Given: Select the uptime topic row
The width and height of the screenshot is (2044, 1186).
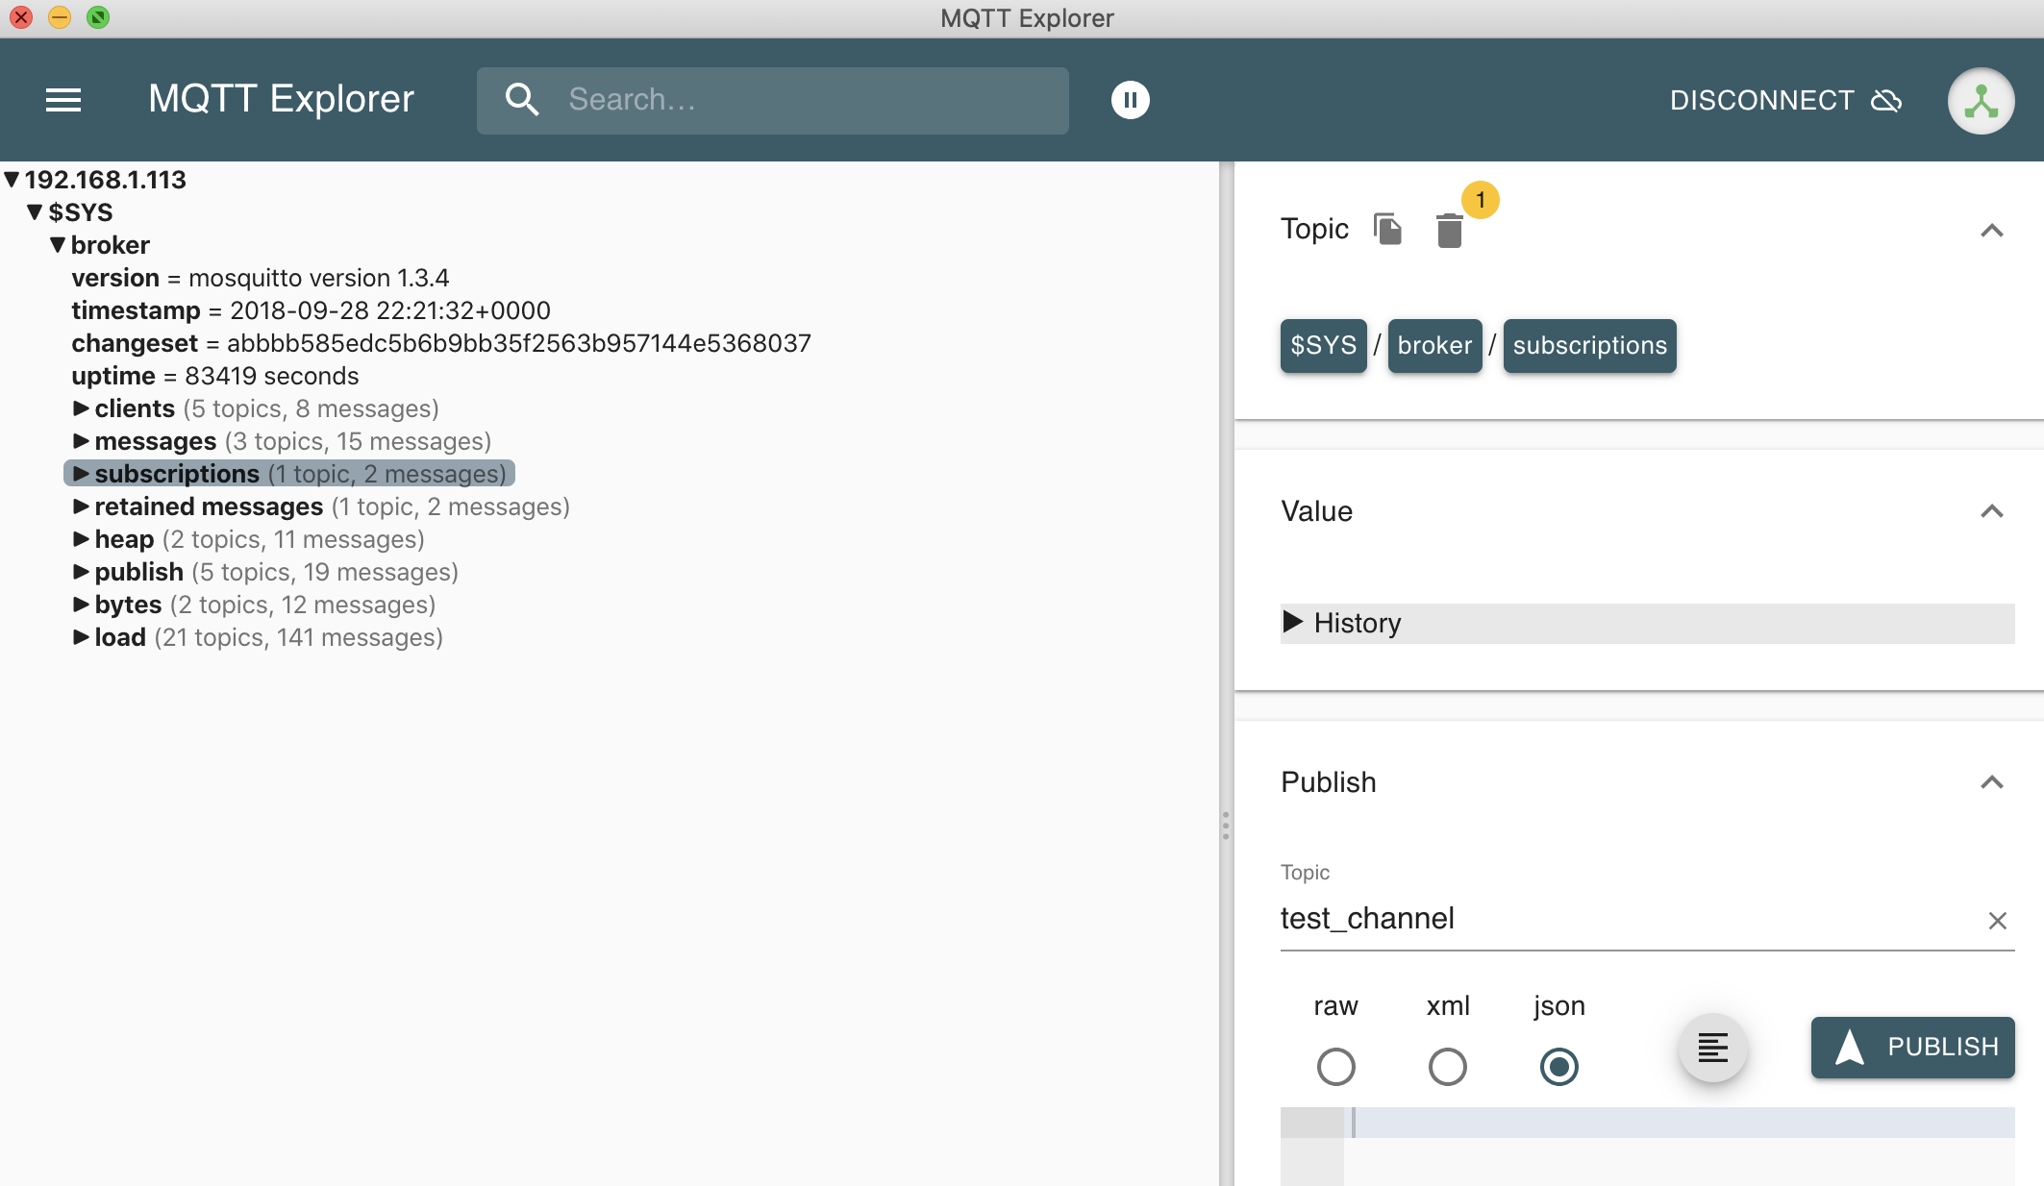Looking at the screenshot, I should tap(215, 376).
